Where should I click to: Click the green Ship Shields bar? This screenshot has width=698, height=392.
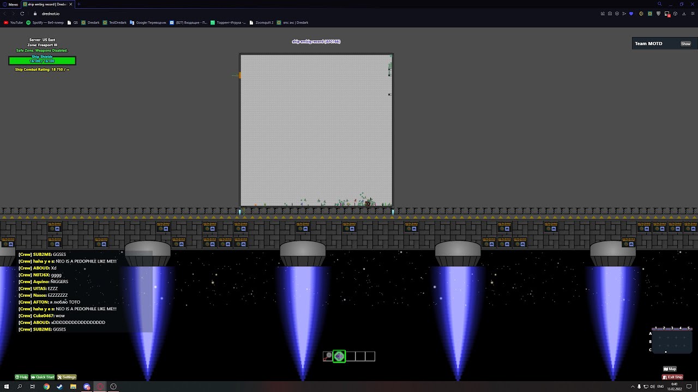pos(42,61)
